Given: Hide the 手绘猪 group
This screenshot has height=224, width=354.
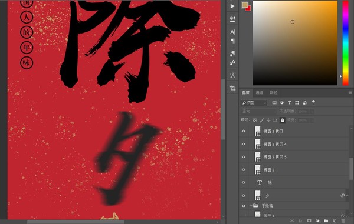Looking at the screenshot, I should (244, 206).
